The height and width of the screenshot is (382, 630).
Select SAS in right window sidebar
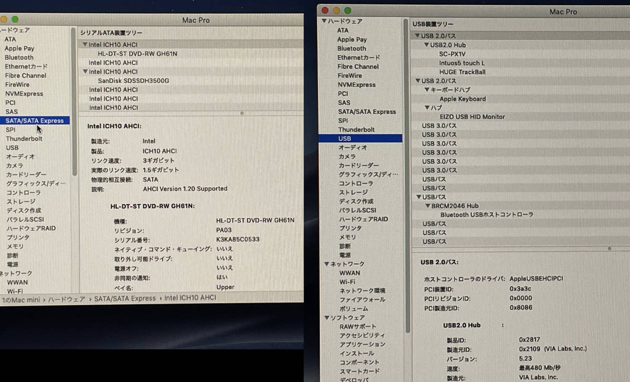[x=344, y=102]
